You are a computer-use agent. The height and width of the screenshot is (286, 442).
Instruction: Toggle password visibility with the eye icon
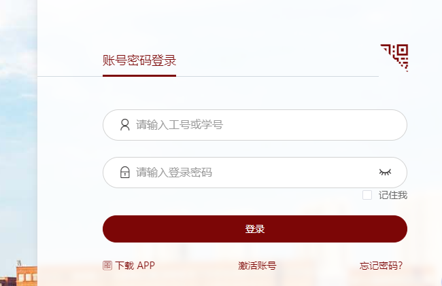tap(386, 173)
